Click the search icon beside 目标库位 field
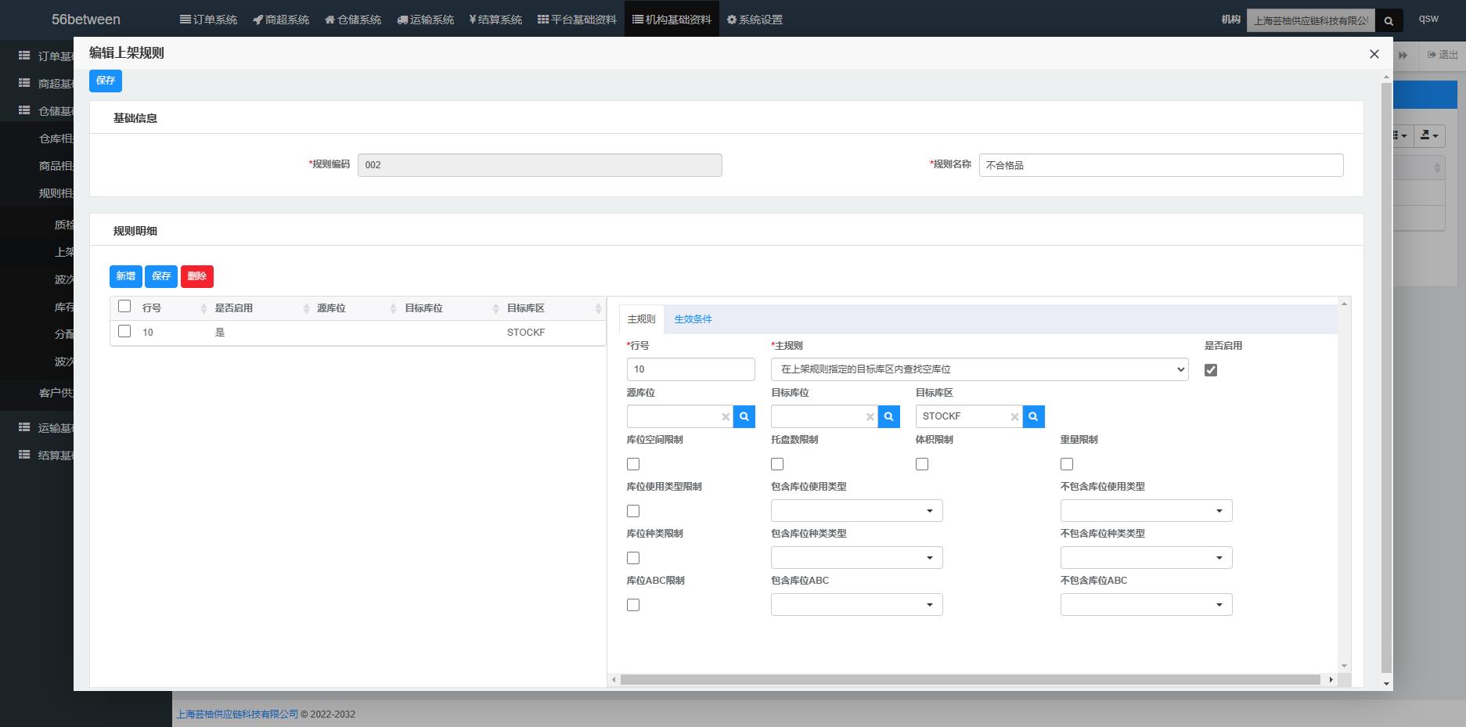Screen dimensions: 1466x727 click(x=888, y=416)
